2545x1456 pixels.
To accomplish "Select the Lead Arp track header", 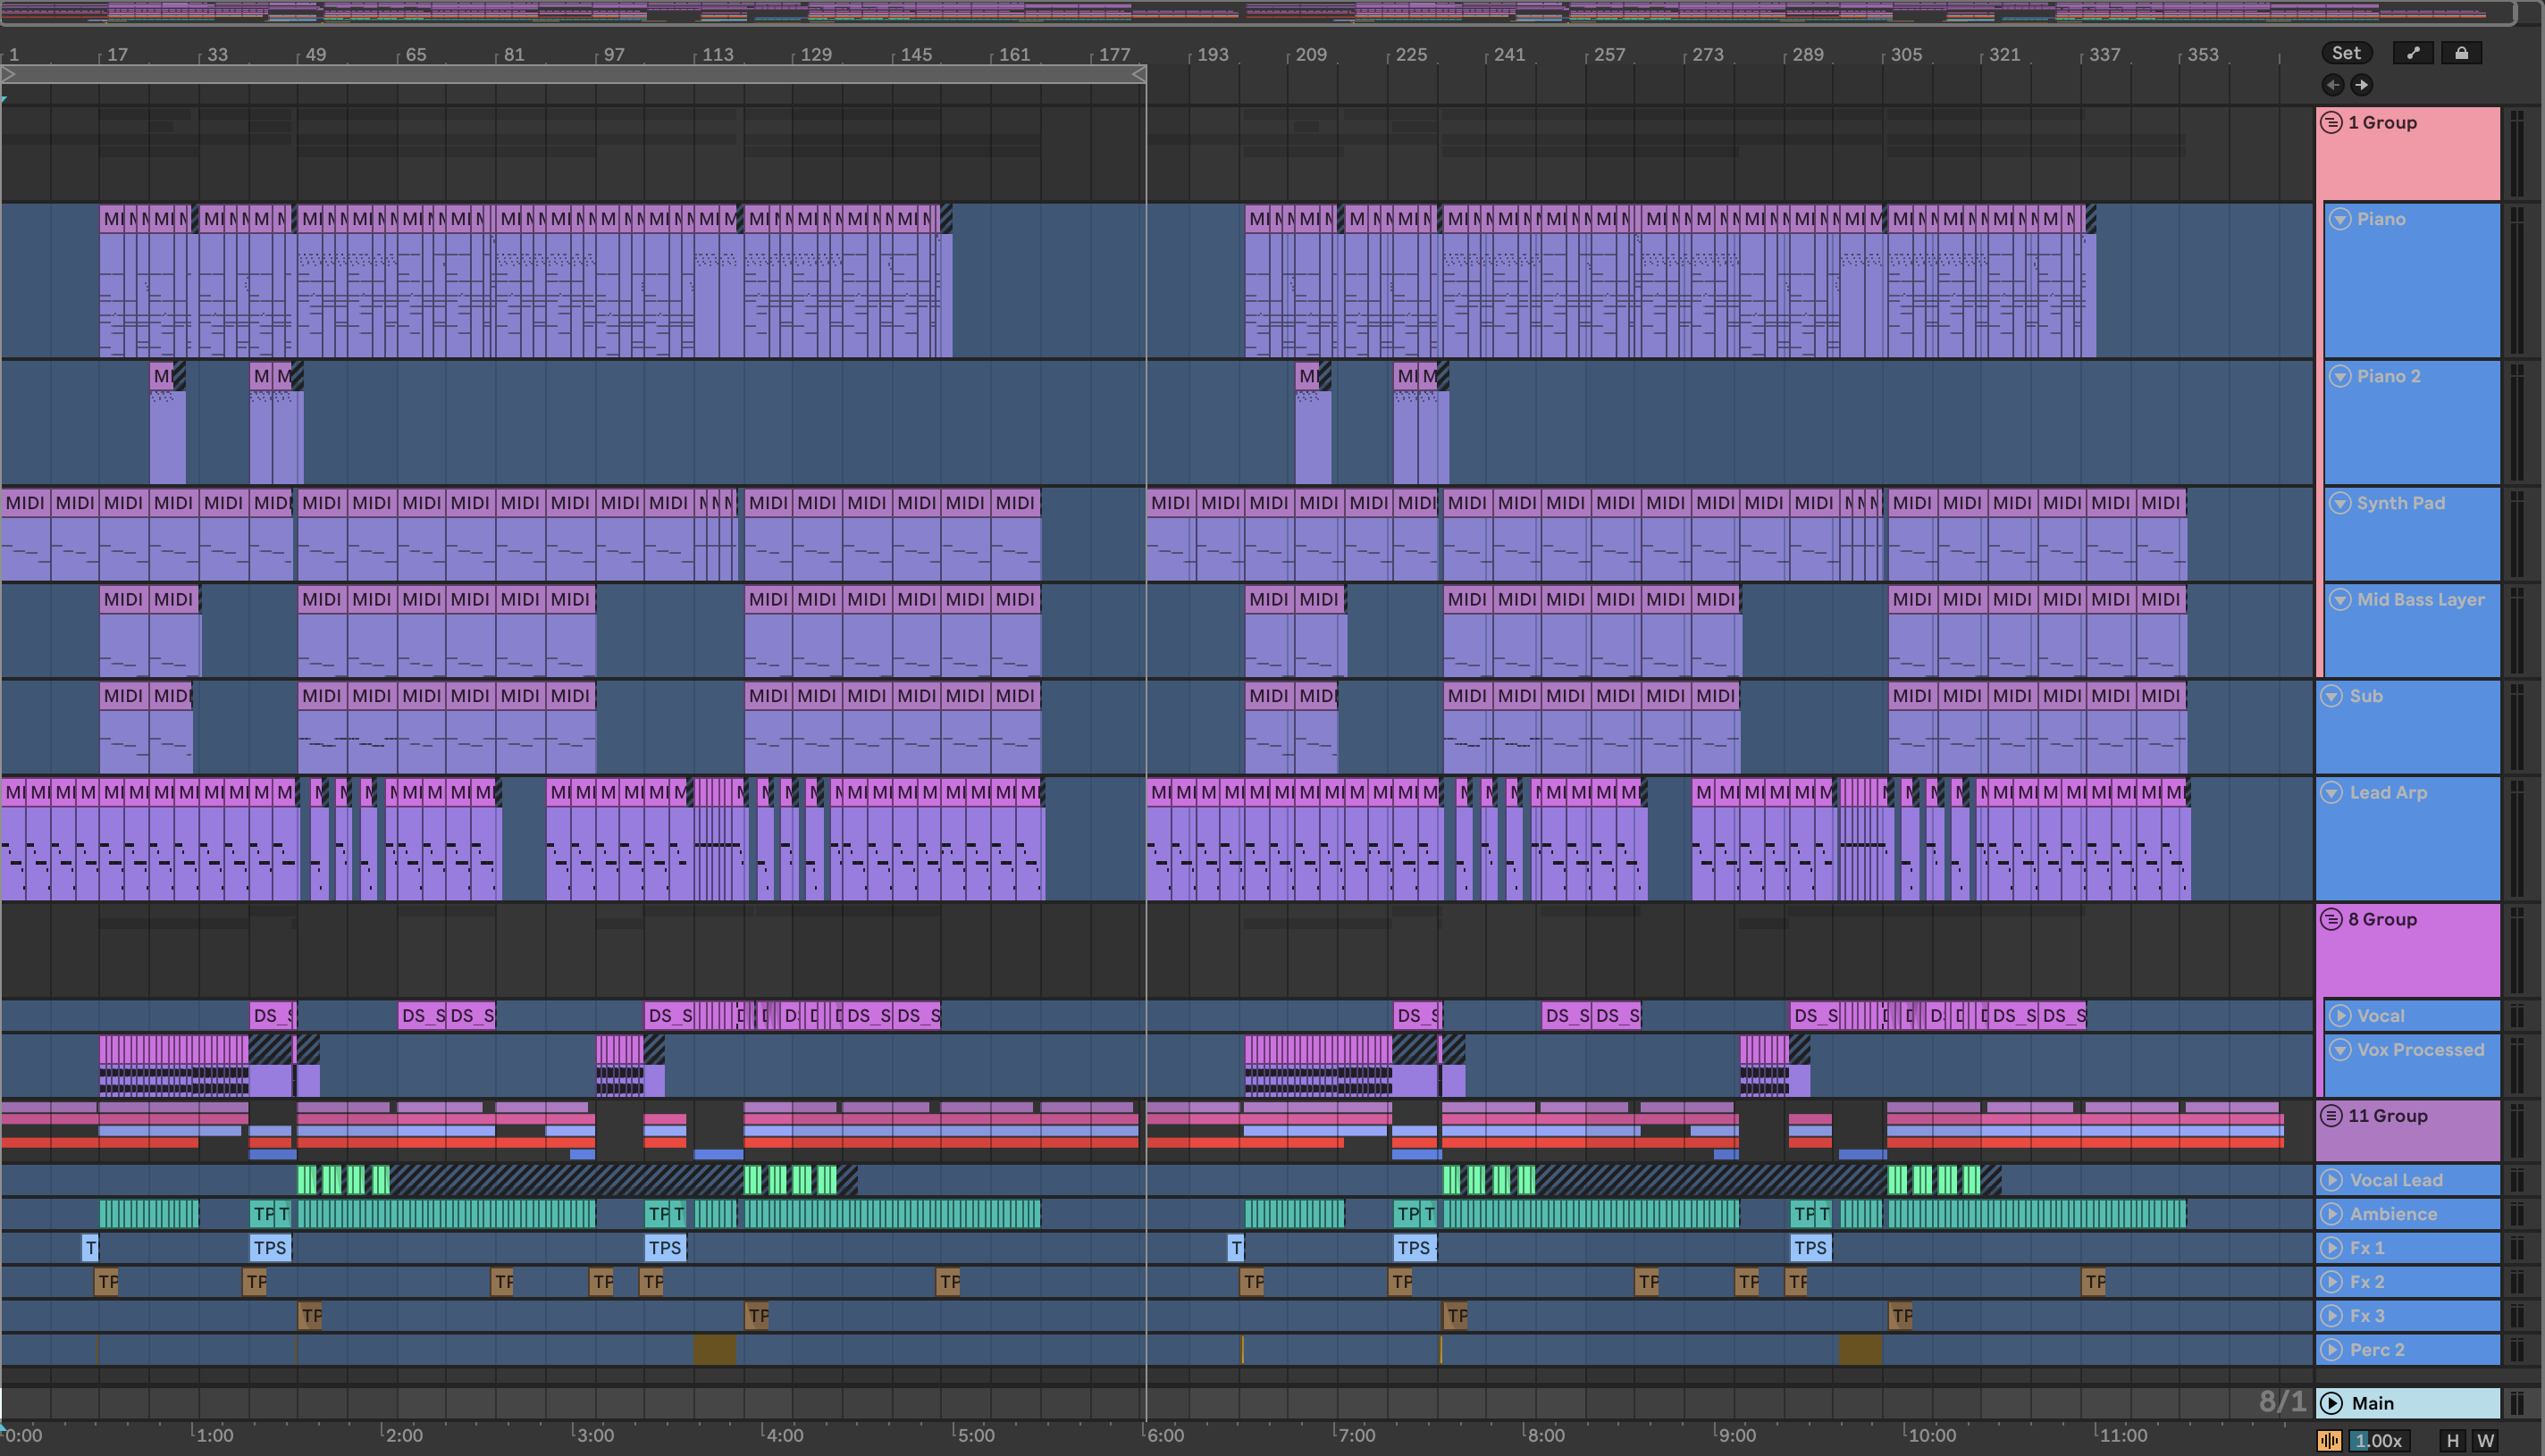I will [2388, 792].
